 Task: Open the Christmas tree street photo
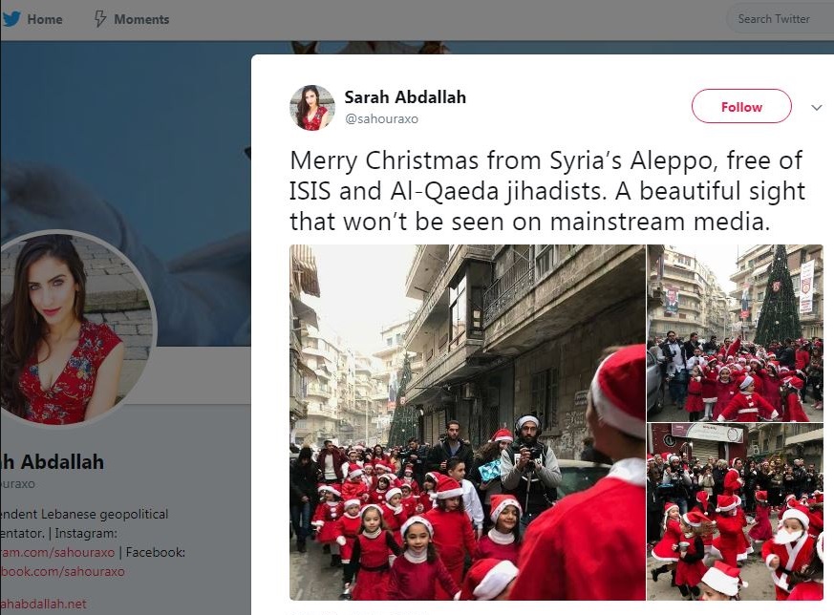735,332
